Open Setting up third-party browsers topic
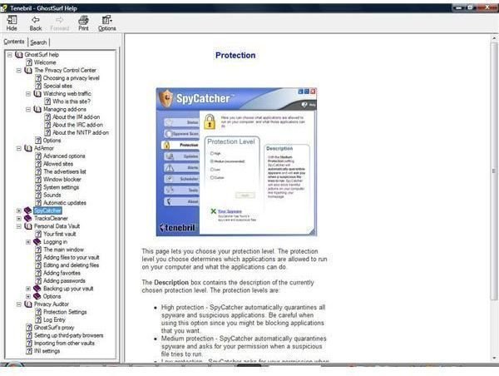 point(69,335)
